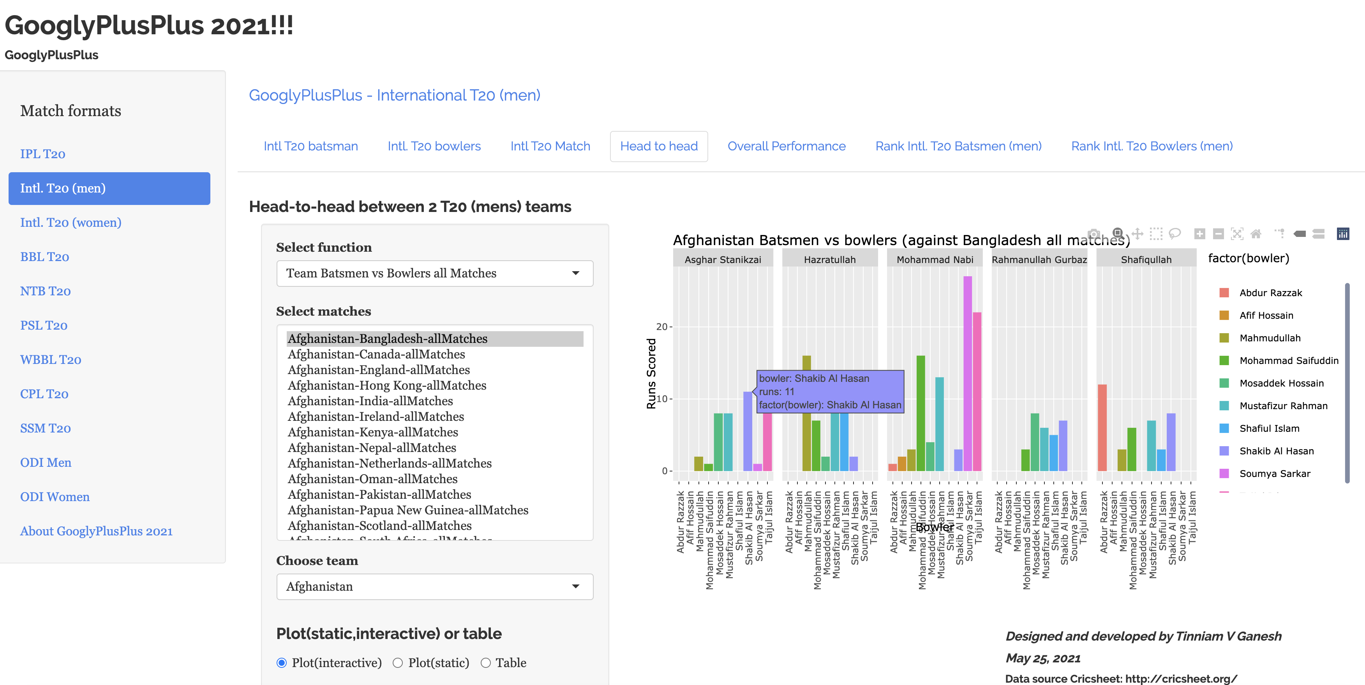This screenshot has height=685, width=1365.
Task: Expand the Choose team dropdown
Action: (x=434, y=587)
